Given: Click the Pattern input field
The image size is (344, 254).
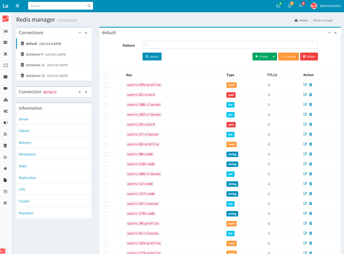Looking at the screenshot, I should click(230, 45).
